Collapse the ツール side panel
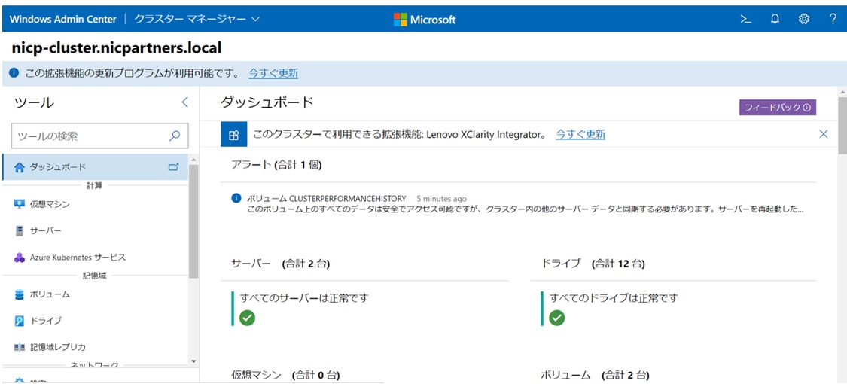This screenshot has height=384, width=847. pyautogui.click(x=184, y=102)
